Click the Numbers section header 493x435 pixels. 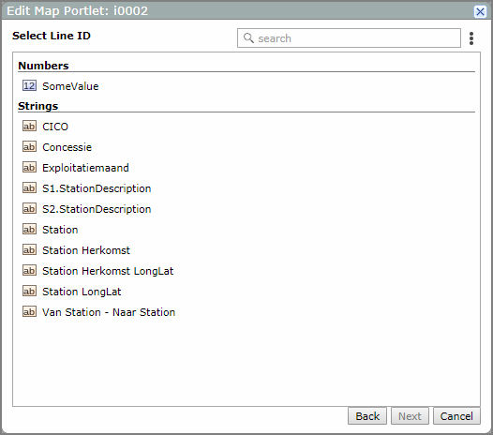(x=43, y=66)
